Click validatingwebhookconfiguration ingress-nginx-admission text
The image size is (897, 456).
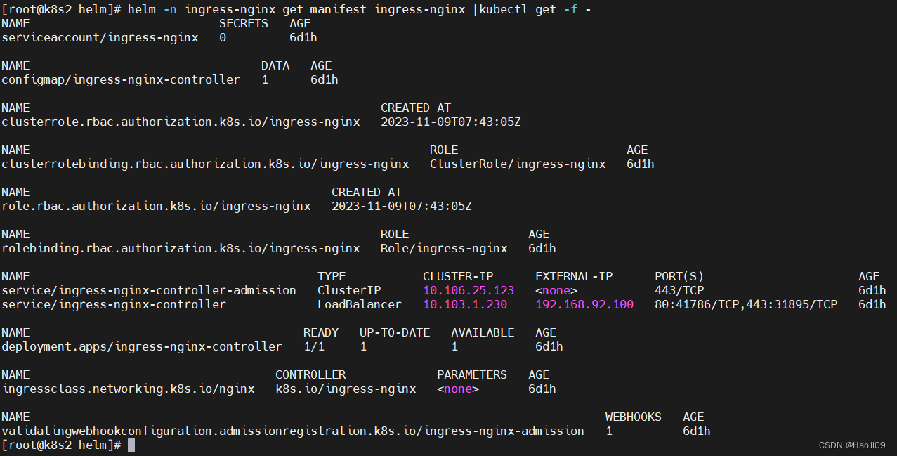pyautogui.click(x=293, y=431)
